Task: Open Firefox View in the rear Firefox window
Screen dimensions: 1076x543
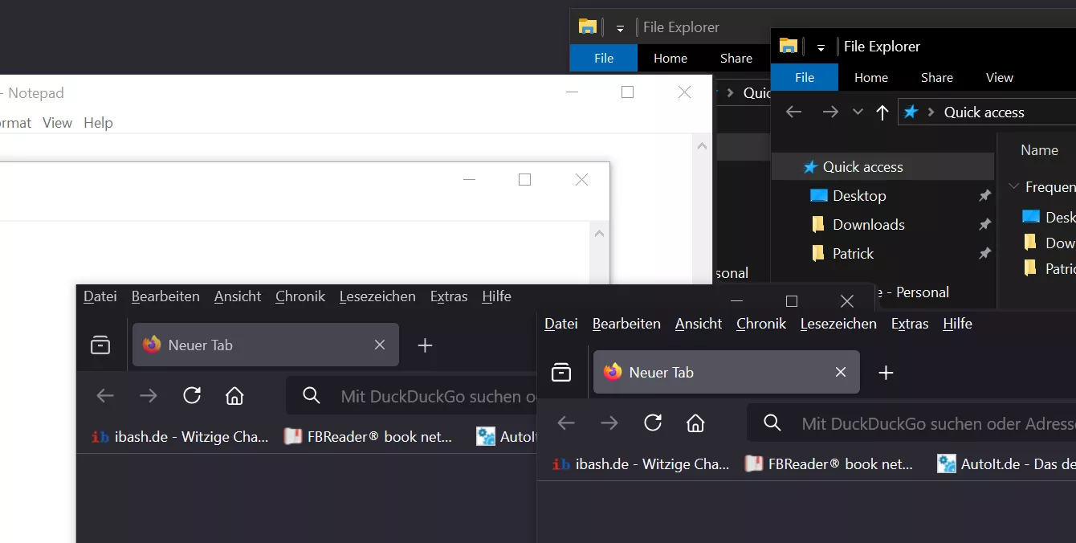Action: point(100,345)
